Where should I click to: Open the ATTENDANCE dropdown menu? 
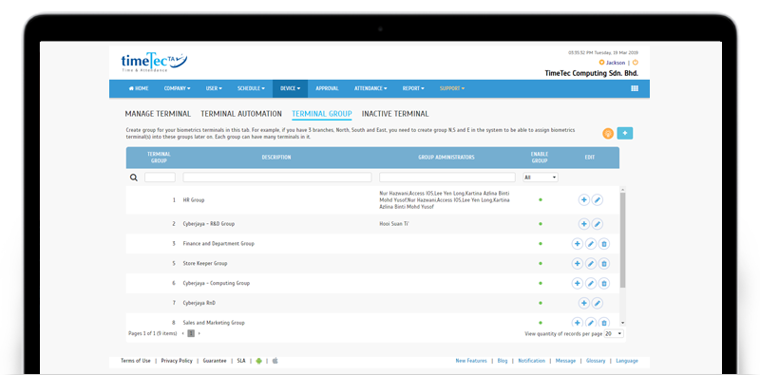click(x=370, y=88)
